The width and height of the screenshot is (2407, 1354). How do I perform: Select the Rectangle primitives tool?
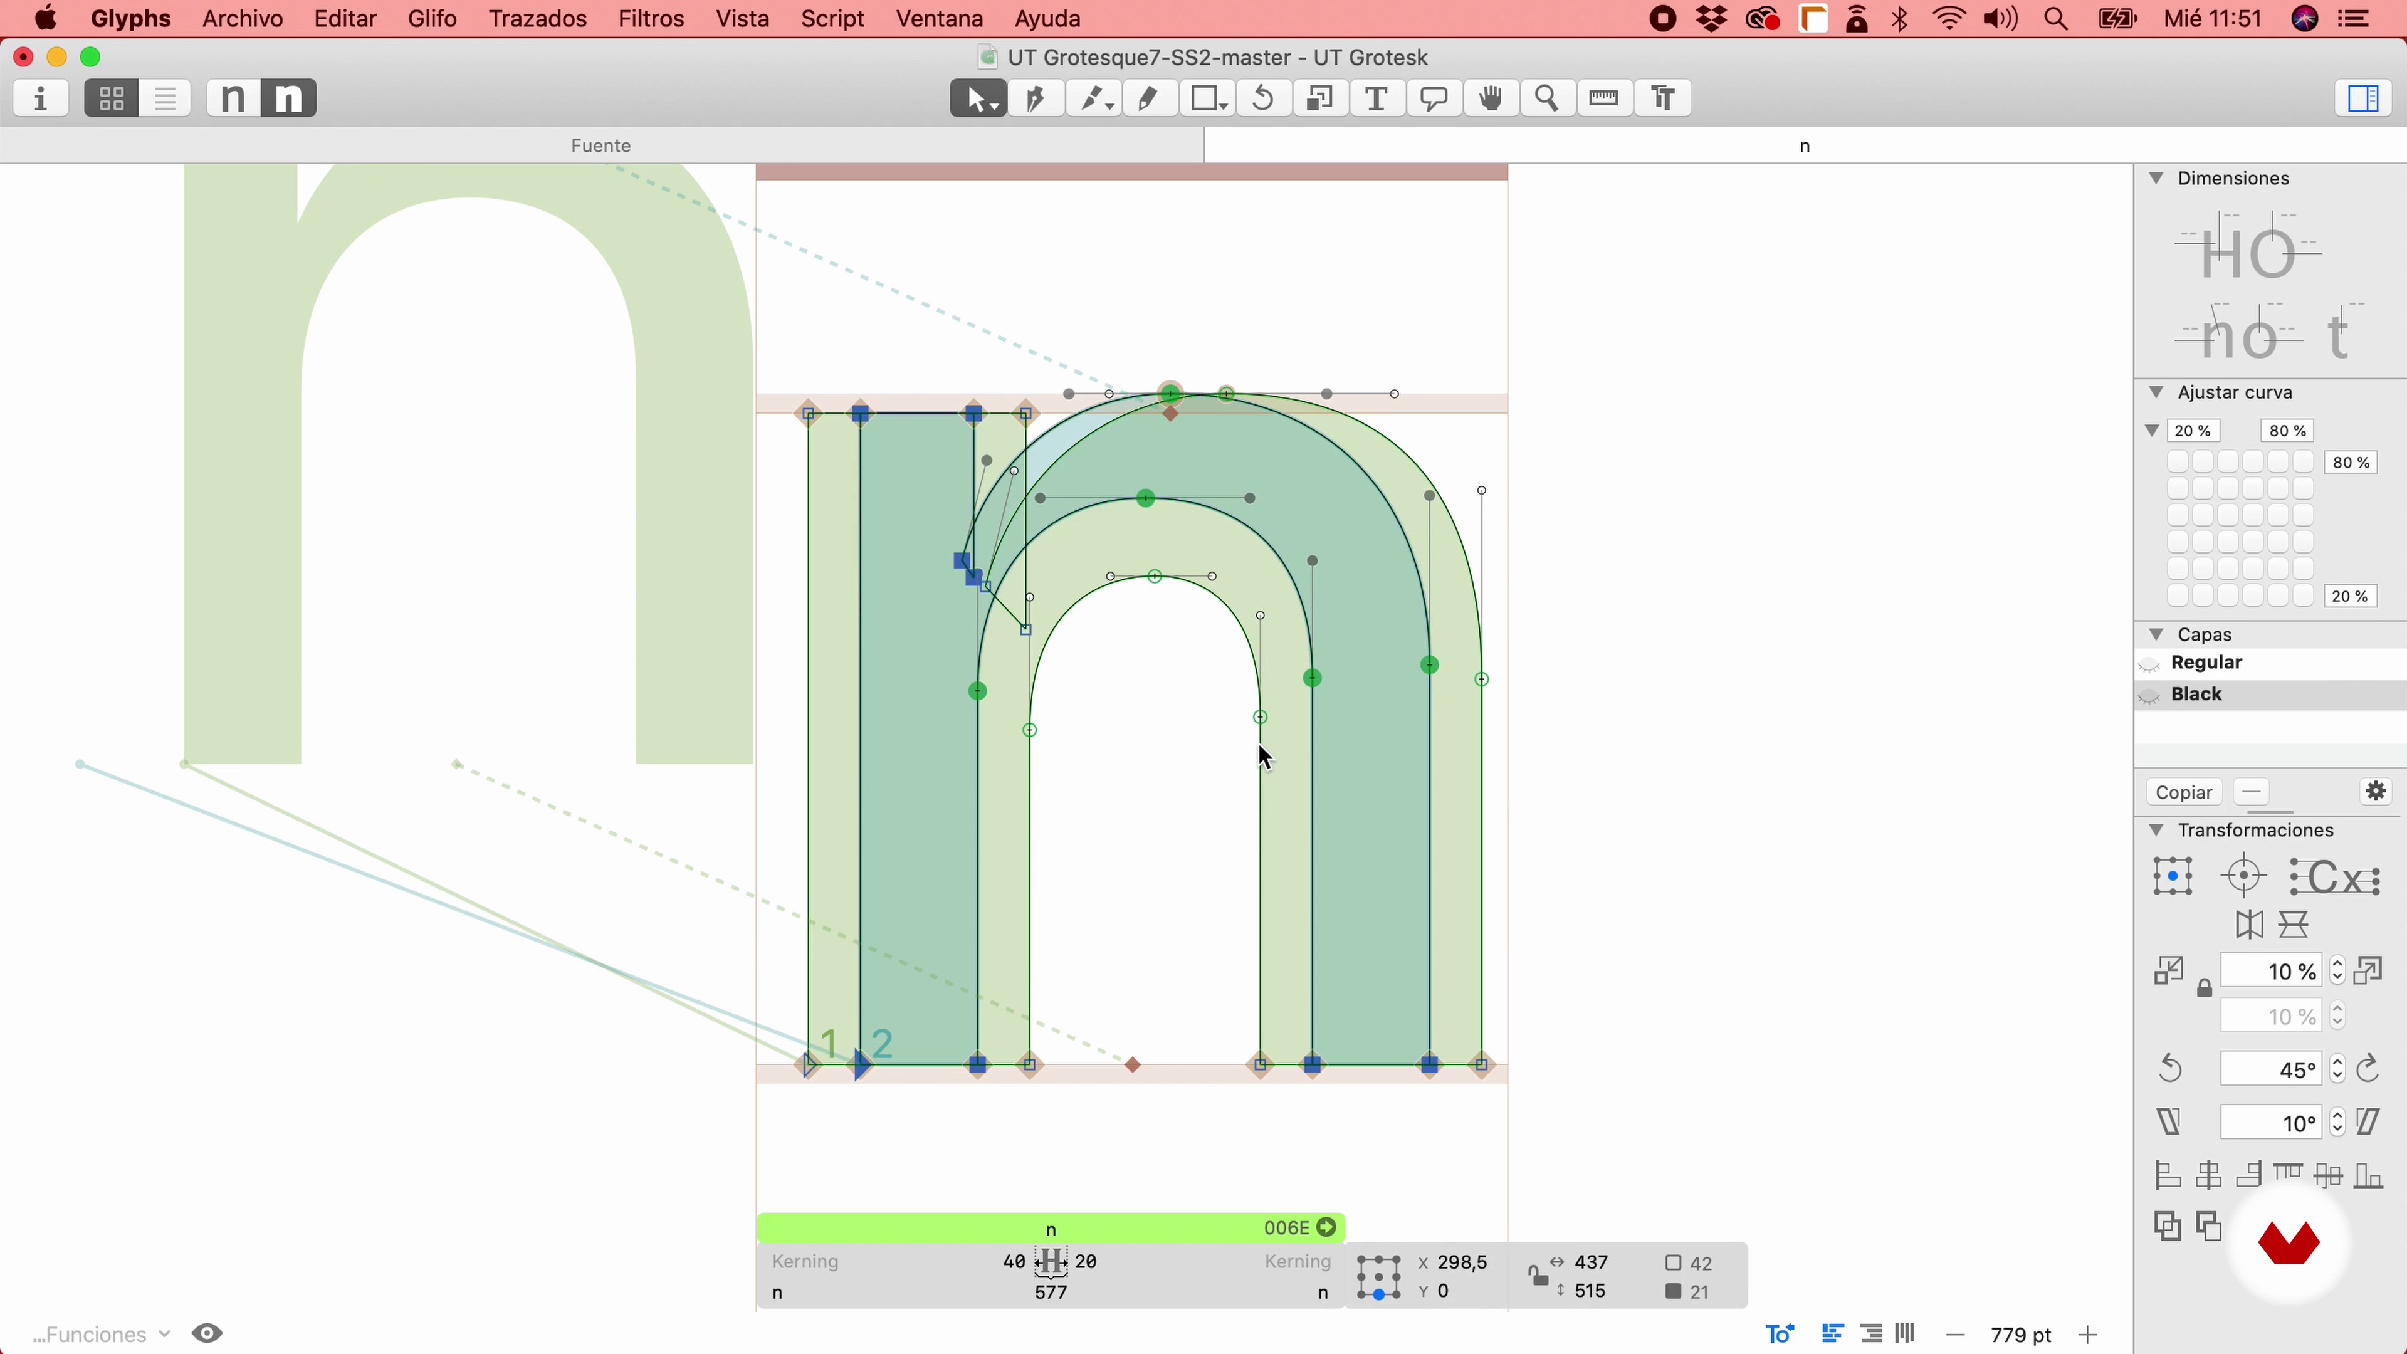[1207, 99]
